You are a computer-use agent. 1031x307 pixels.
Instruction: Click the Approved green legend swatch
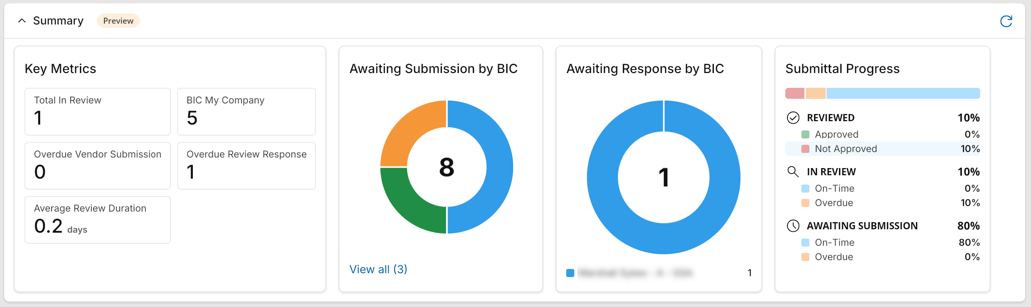[805, 134]
